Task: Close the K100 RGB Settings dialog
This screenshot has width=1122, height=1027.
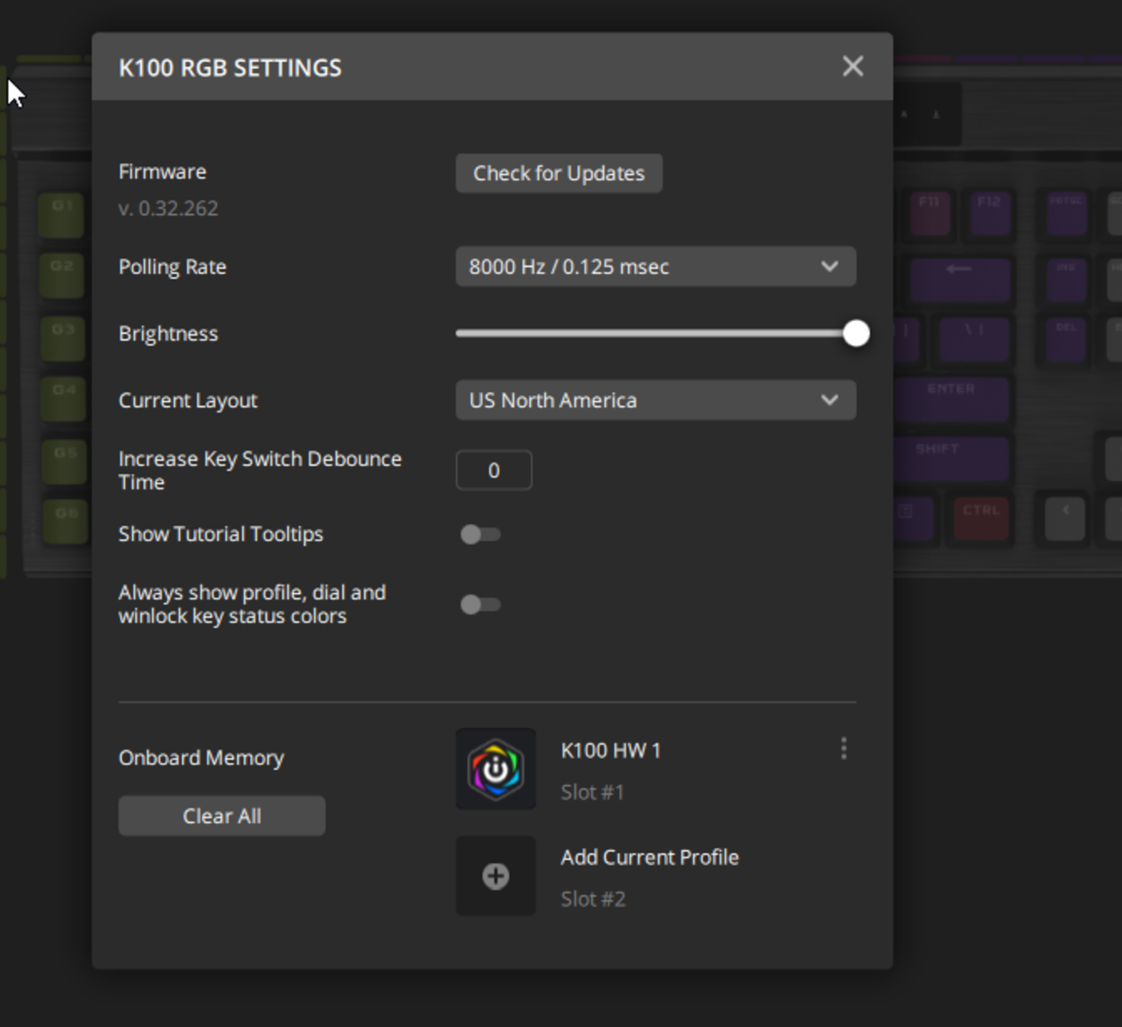Action: point(853,67)
